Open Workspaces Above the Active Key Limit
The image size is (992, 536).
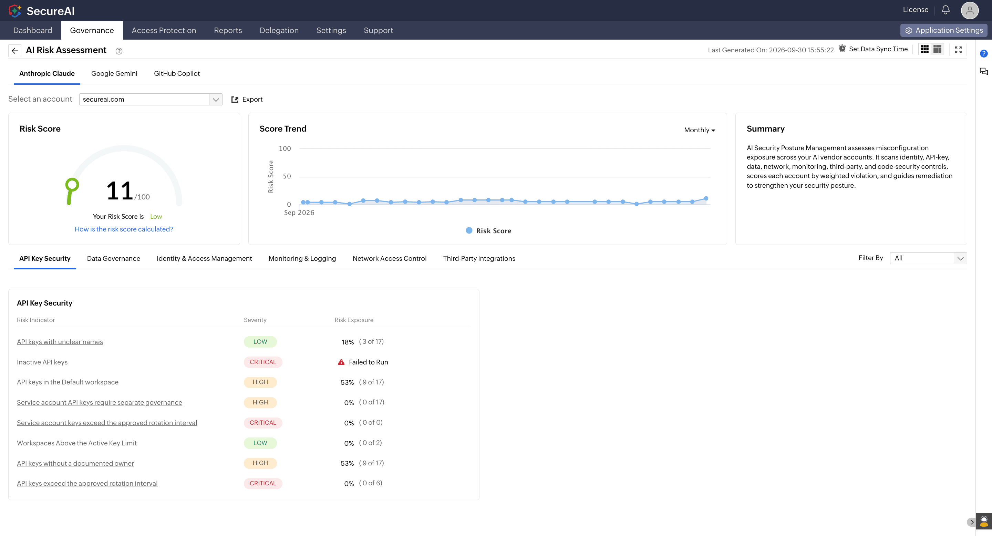[76, 443]
